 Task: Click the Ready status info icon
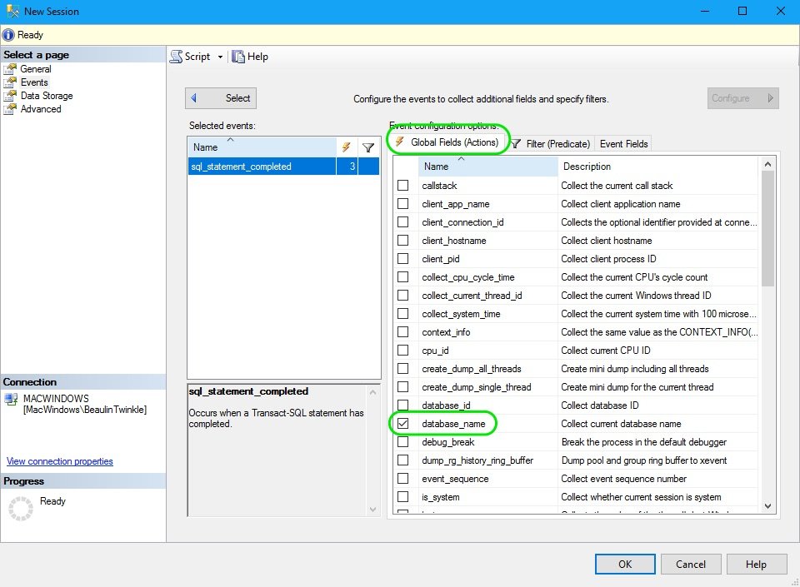coord(8,34)
